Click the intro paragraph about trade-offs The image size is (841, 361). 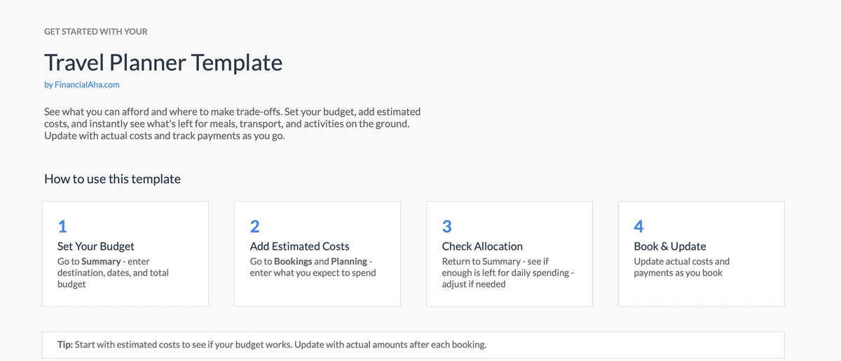tap(232, 124)
